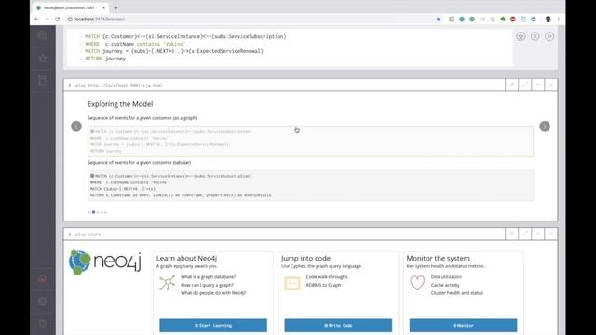Click Start Learning button
The width and height of the screenshot is (596, 335).
[213, 325]
